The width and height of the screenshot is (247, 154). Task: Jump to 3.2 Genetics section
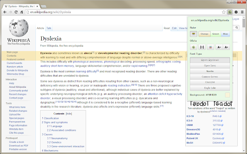[54, 142]
